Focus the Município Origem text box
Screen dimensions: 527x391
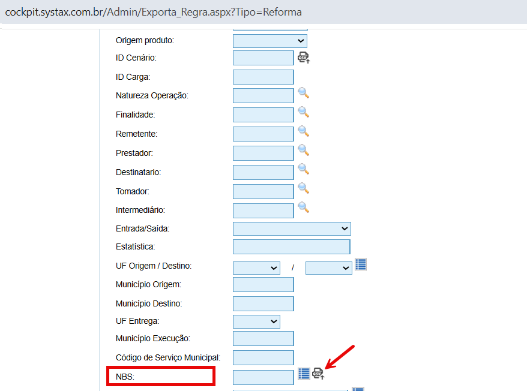tap(263, 284)
